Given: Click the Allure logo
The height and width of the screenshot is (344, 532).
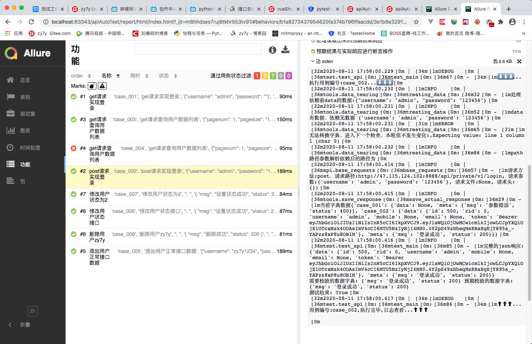Looking at the screenshot, I should [28, 53].
